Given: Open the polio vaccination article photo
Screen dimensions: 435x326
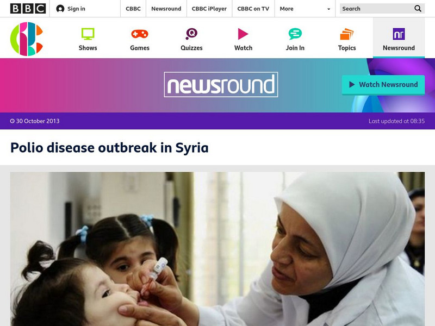Looking at the screenshot, I should (217, 249).
